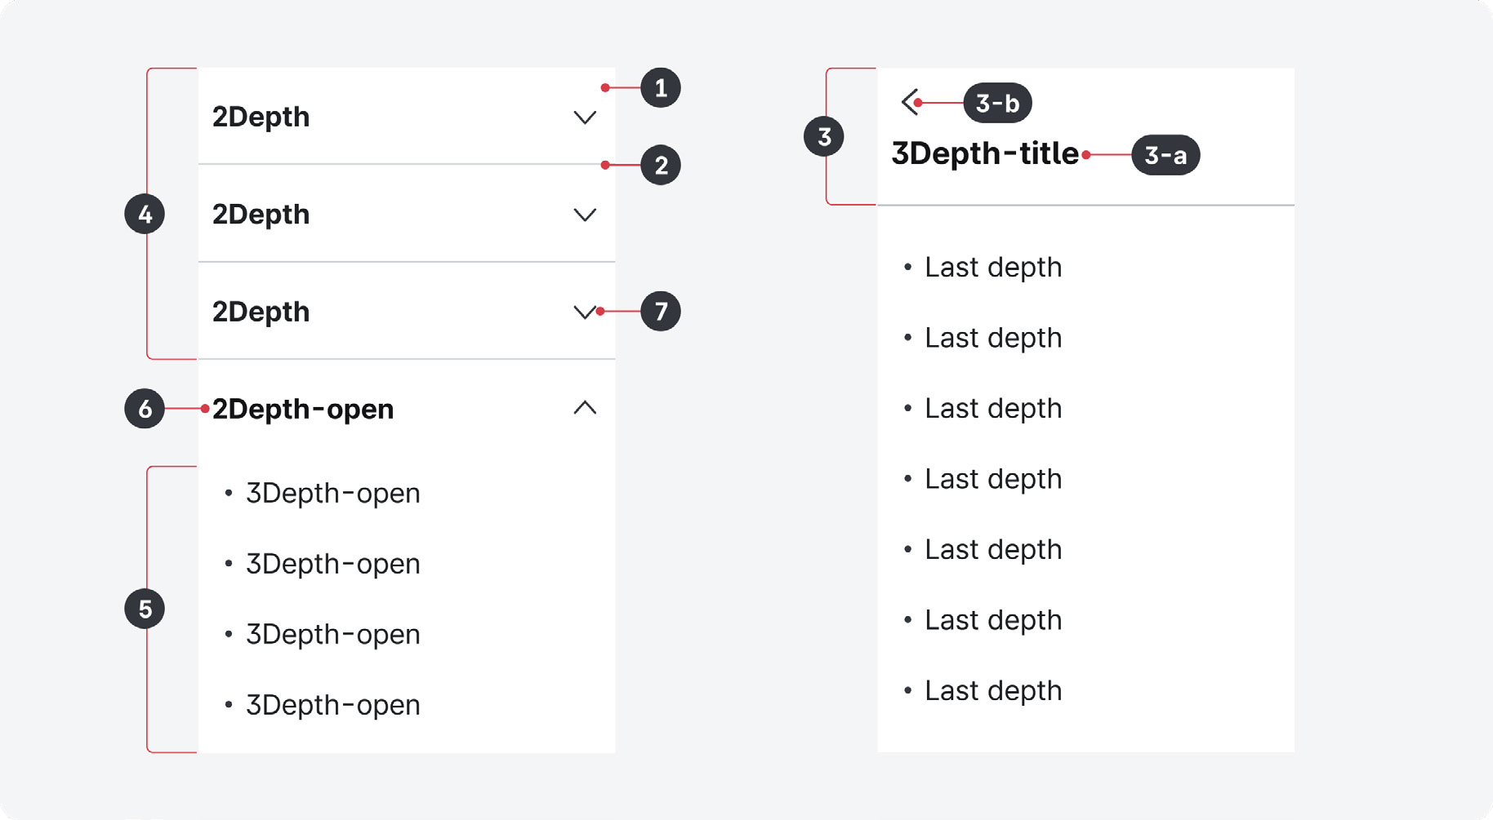Open the first 3Depth-open link
The width and height of the screenshot is (1493, 820).
click(x=333, y=493)
